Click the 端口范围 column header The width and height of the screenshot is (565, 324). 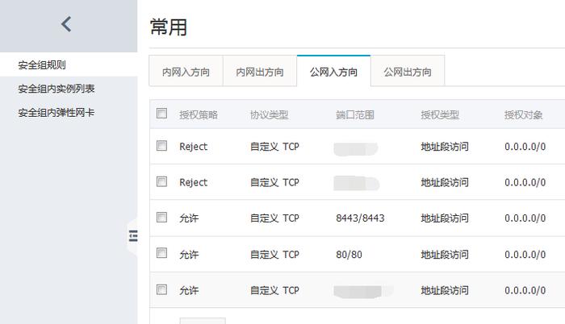tap(355, 114)
